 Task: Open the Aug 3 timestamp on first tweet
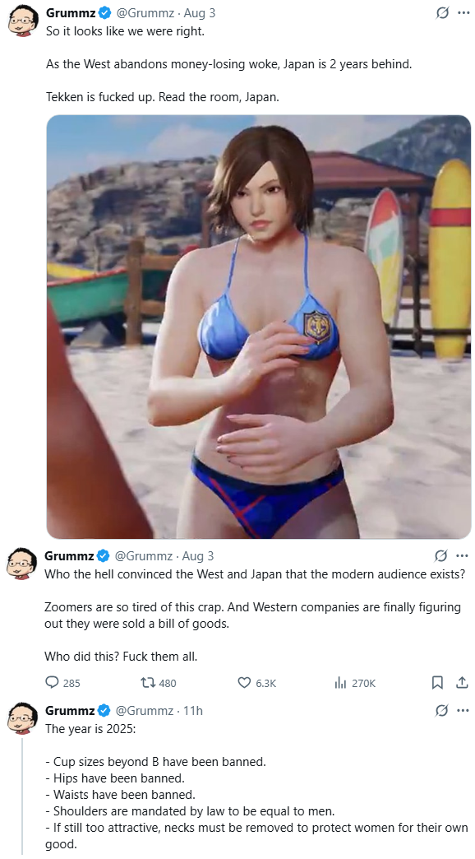[x=199, y=12]
